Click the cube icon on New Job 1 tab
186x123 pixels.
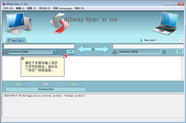pos(10,40)
